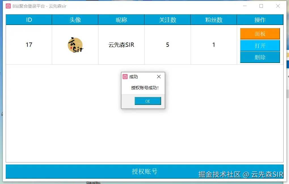Click OK in the success dialog
Screen dimensions: 289x184
148,101
